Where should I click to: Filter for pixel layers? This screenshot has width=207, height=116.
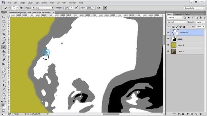[185, 18]
